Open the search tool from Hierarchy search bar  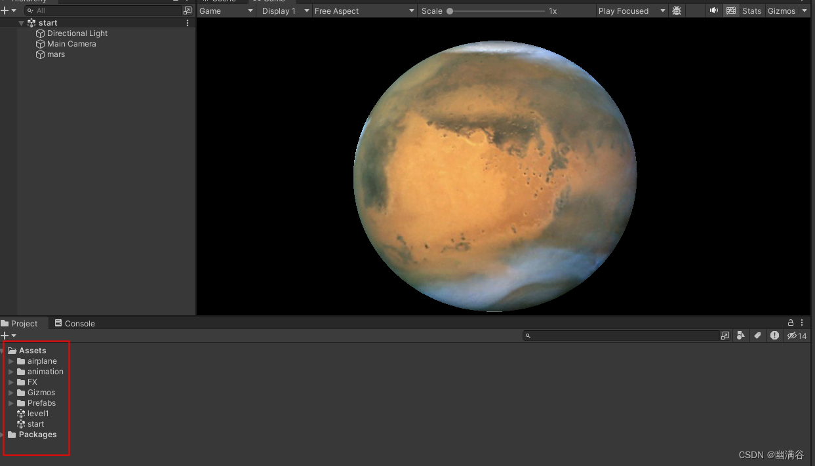coord(188,10)
